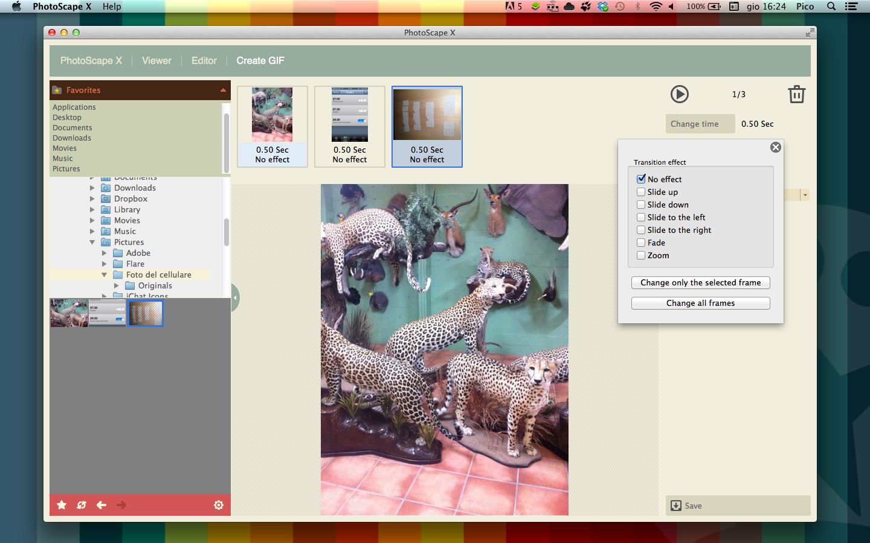870x543 pixels.
Task: Open settings gear in red toolbar
Action: click(x=219, y=505)
